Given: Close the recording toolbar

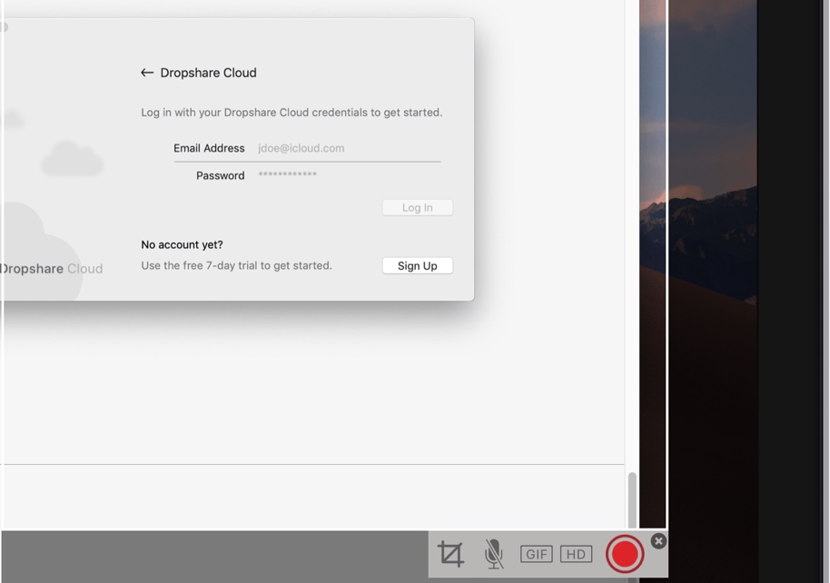Looking at the screenshot, I should [x=658, y=541].
